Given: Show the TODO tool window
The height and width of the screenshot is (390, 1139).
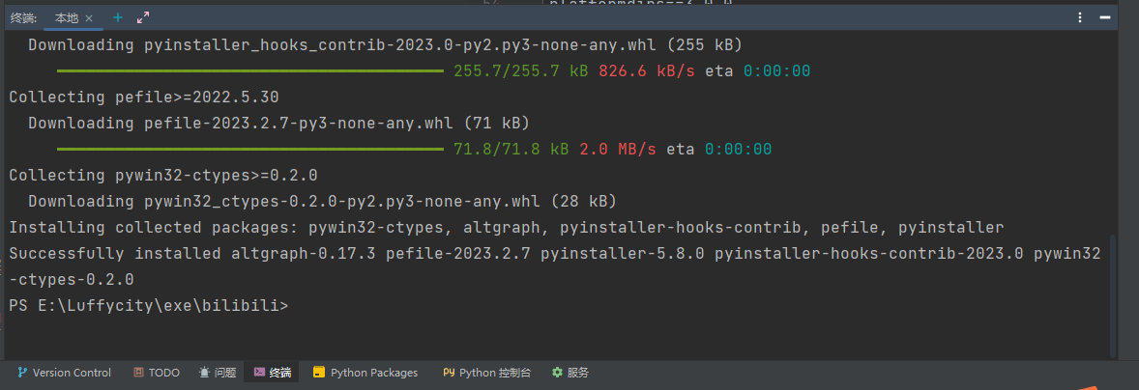Looking at the screenshot, I should pyautogui.click(x=157, y=373).
